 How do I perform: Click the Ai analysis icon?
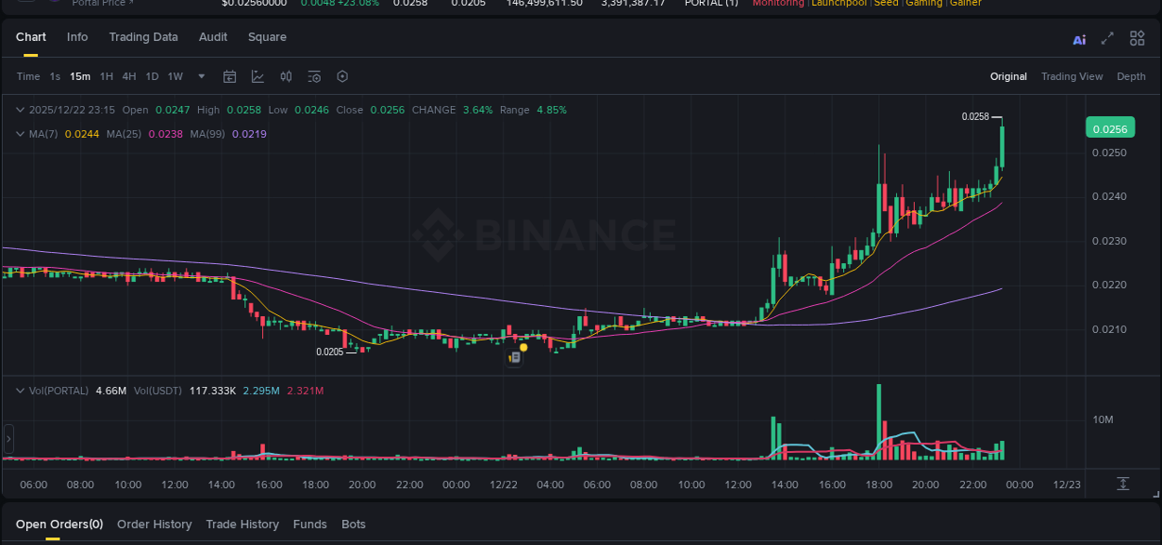[x=1079, y=38]
